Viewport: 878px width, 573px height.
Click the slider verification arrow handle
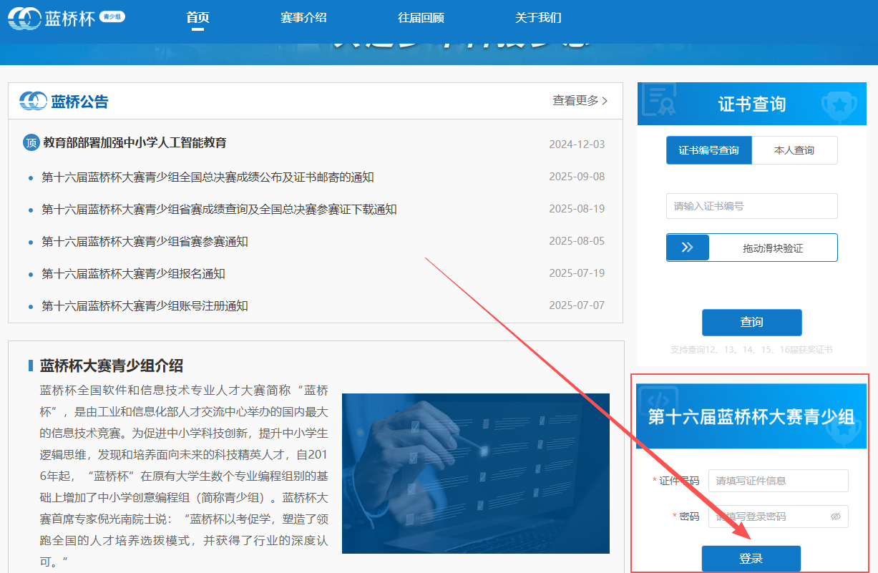pyautogui.click(x=688, y=248)
